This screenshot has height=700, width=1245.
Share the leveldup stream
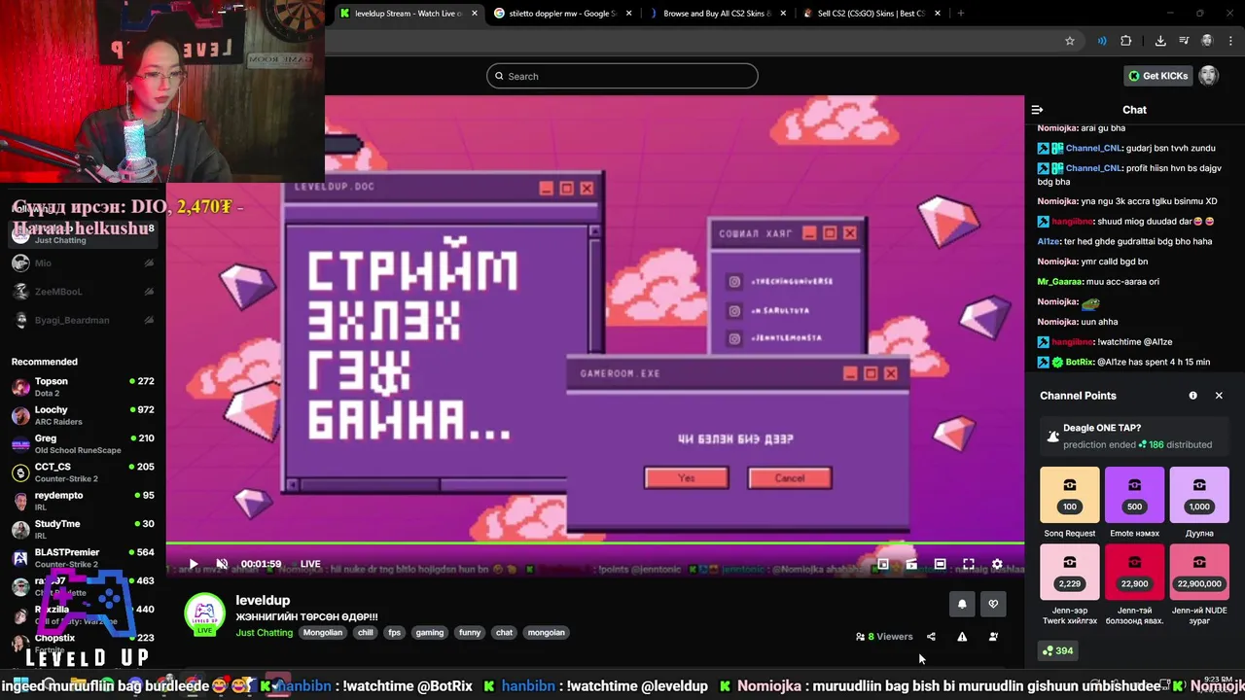pos(931,637)
